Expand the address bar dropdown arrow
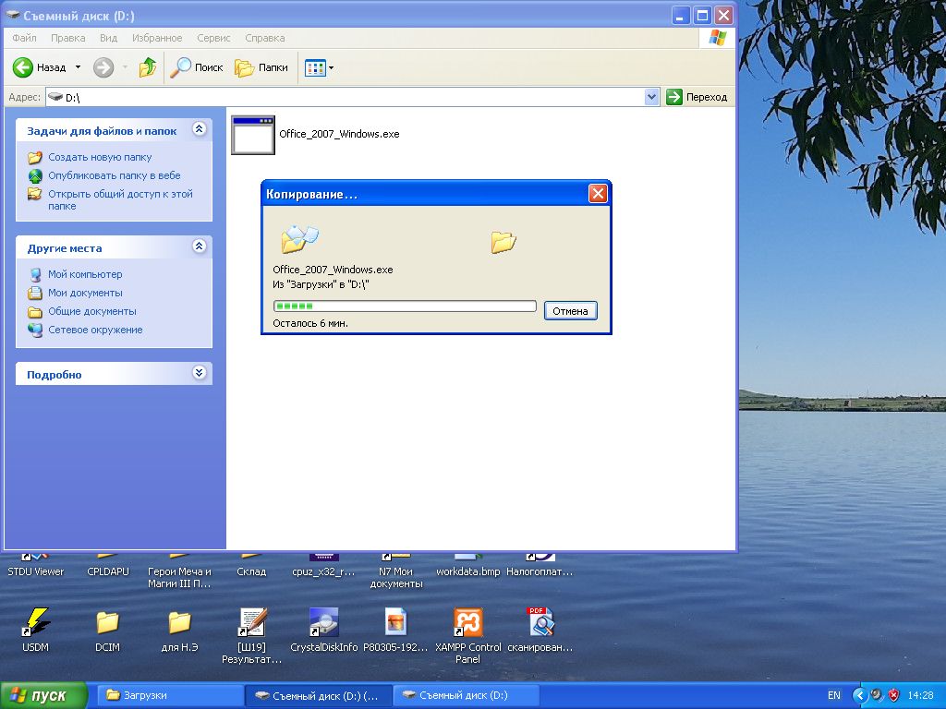Viewport: 946px width, 709px height. tap(651, 96)
